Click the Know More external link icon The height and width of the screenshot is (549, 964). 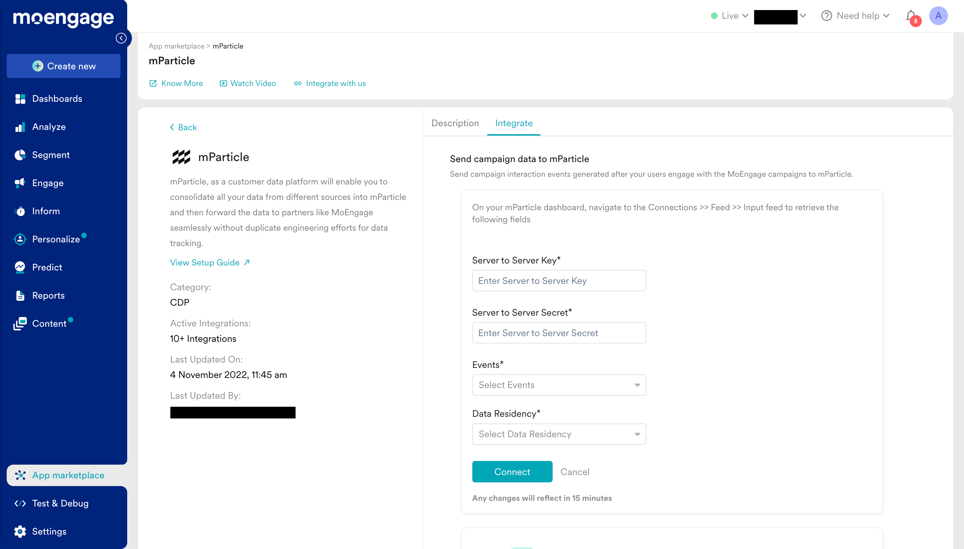(153, 83)
